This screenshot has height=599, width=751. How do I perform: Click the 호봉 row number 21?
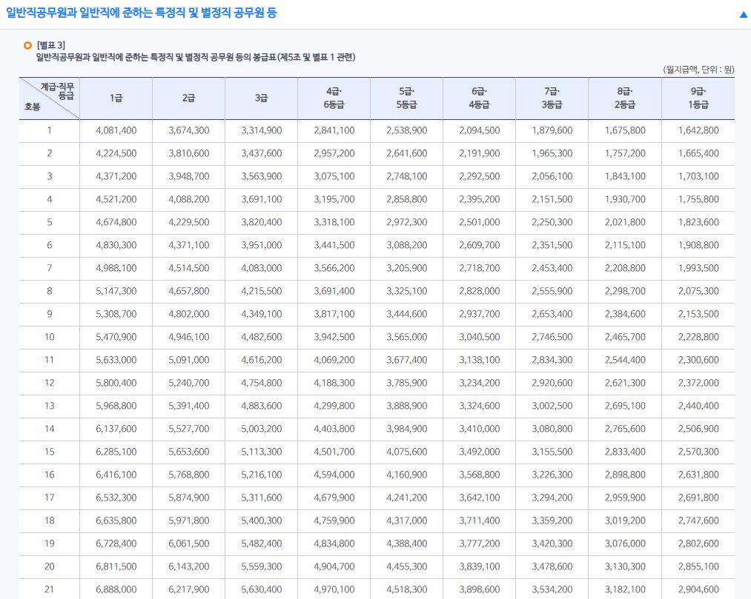[x=50, y=590]
